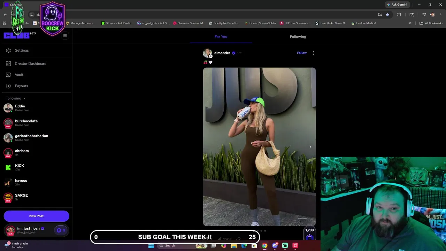Open Chrome three-dot menu
The height and width of the screenshot is (251, 446).
[x=441, y=15]
